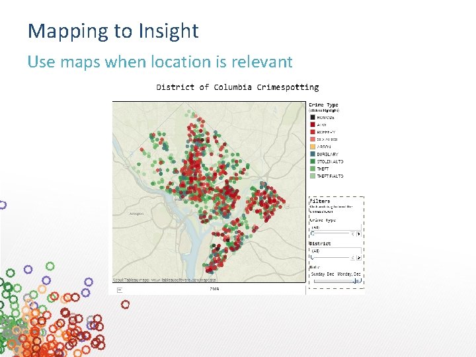Click the District of Columbia Crimespotting title
Viewport: 476px width, 357px height.
click(237, 87)
